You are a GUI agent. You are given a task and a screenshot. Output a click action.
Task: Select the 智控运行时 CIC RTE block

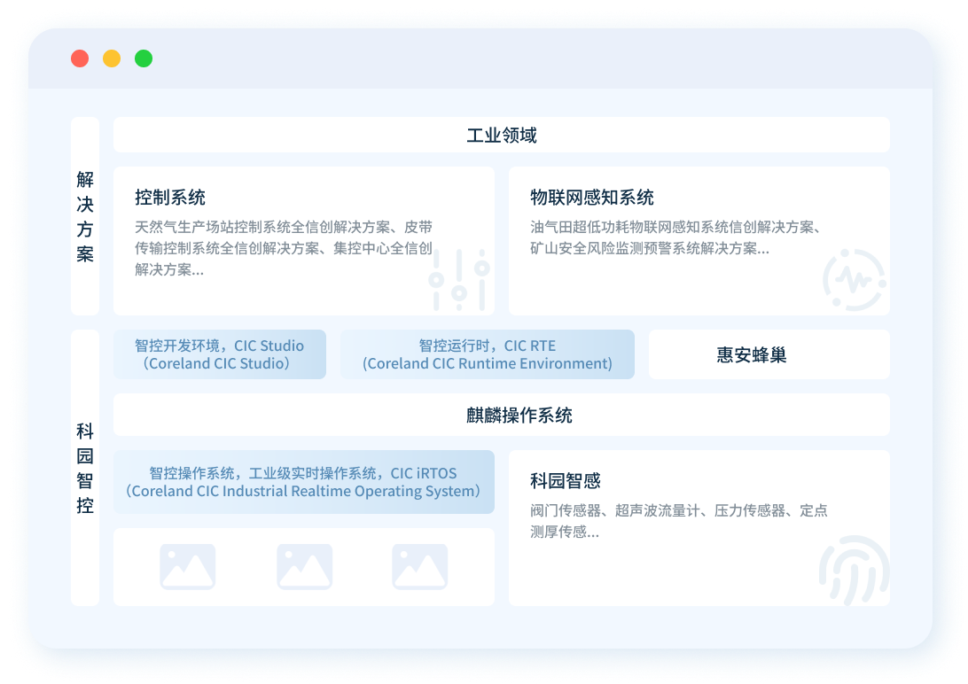(487, 354)
